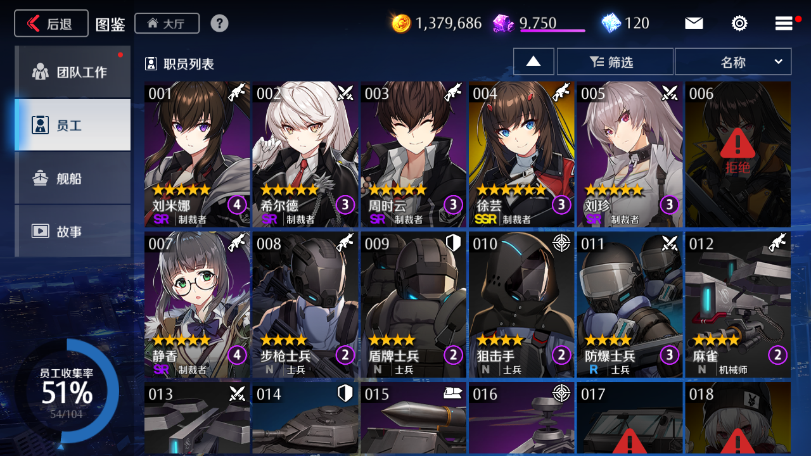Tap the purple crystal currency icon
The width and height of the screenshot is (811, 456).
(504, 24)
